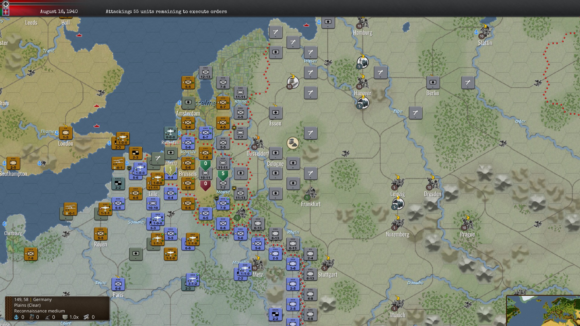The image size is (580, 326).
Task: Click the green combat marker showing 0
Action: [x=205, y=165]
